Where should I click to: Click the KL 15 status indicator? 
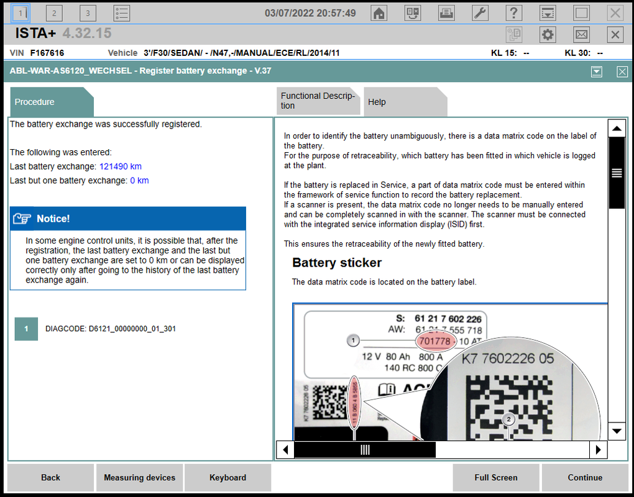coord(510,53)
